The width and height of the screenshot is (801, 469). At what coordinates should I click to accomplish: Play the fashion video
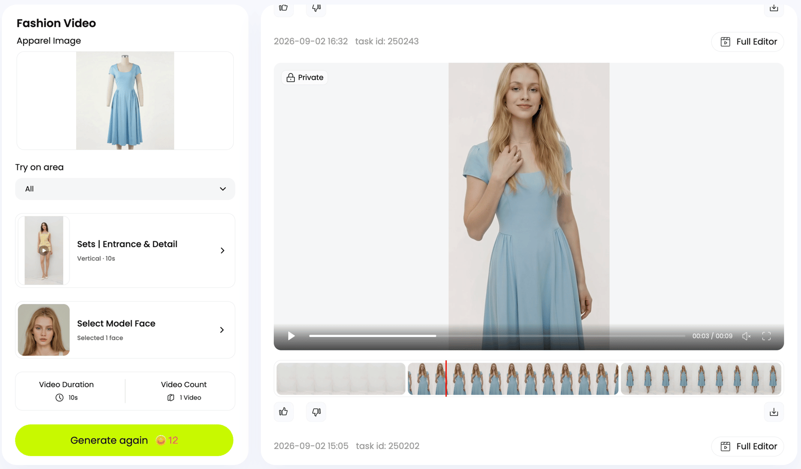(x=291, y=336)
